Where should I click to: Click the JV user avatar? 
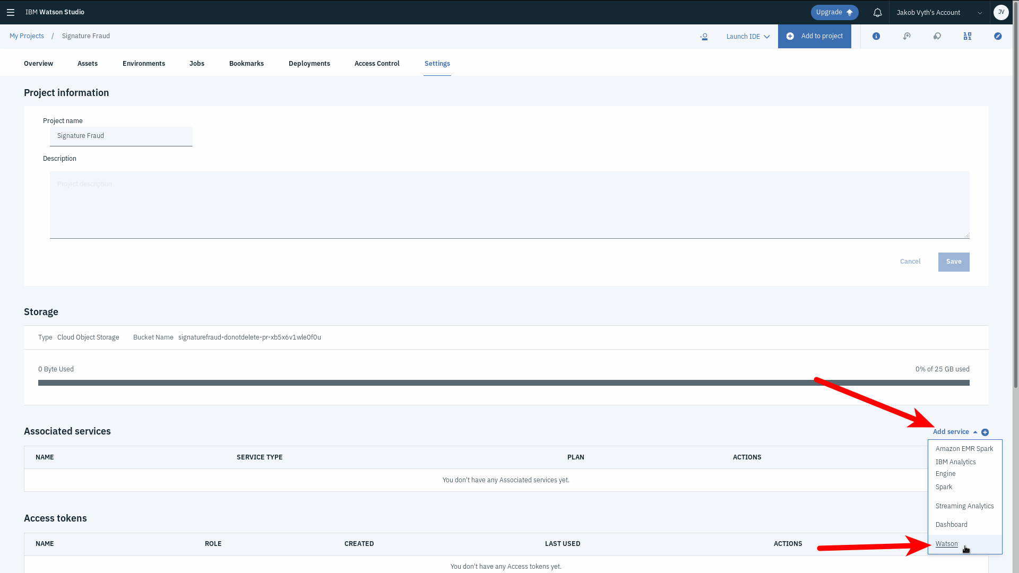(x=1001, y=12)
